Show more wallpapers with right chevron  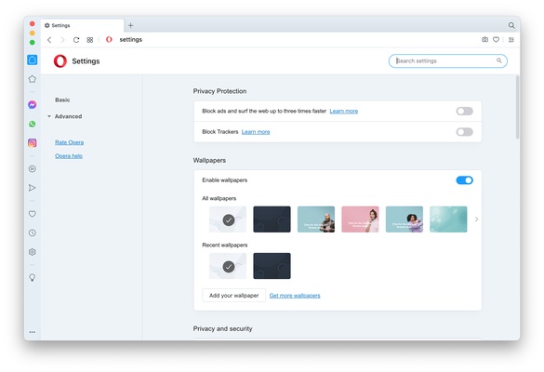(x=476, y=219)
